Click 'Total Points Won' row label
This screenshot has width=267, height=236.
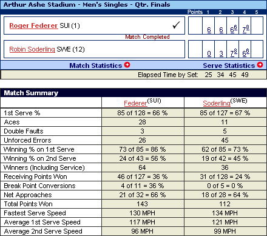pos(28,204)
